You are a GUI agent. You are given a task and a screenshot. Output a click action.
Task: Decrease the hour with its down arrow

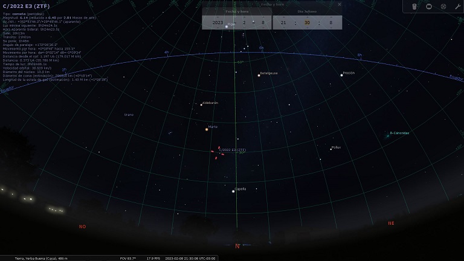tap(283, 28)
